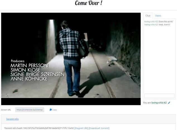
Task: Expand the Torrent info section
Action: coord(12,119)
